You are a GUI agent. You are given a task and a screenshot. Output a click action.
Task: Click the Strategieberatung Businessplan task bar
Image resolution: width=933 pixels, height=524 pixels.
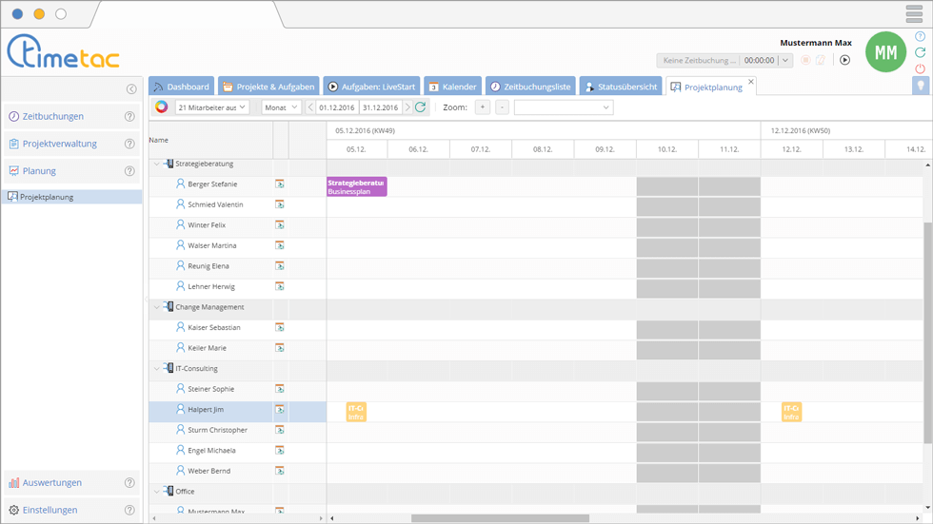click(356, 186)
